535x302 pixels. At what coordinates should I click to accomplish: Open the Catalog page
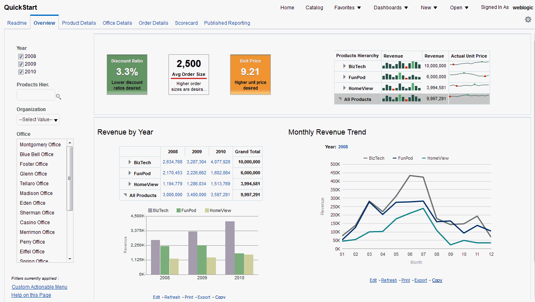click(x=314, y=7)
